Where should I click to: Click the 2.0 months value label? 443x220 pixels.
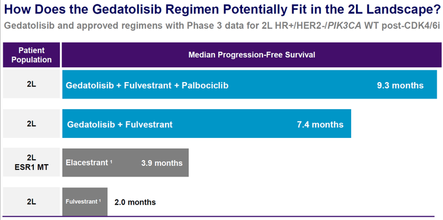(135, 202)
